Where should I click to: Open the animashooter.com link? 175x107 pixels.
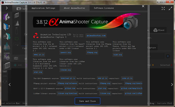tap(96, 35)
